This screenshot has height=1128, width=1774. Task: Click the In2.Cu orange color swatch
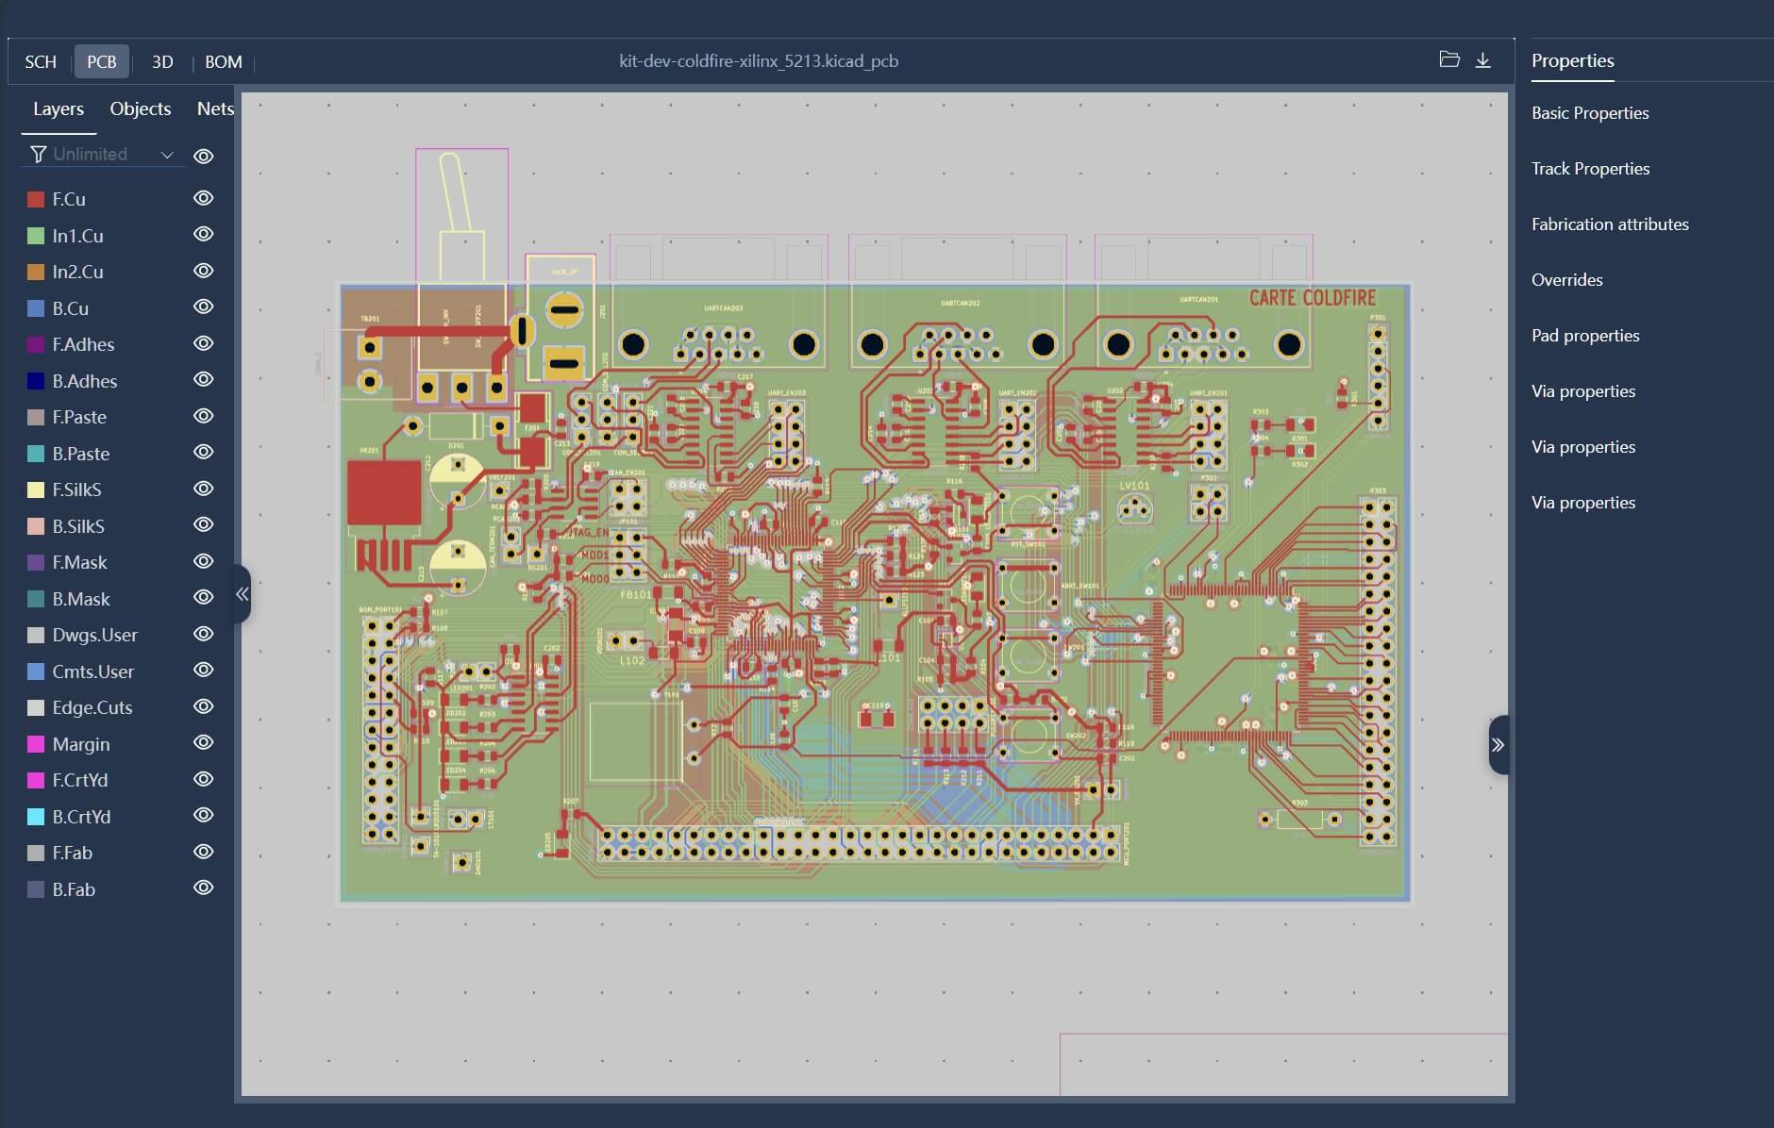click(x=36, y=272)
